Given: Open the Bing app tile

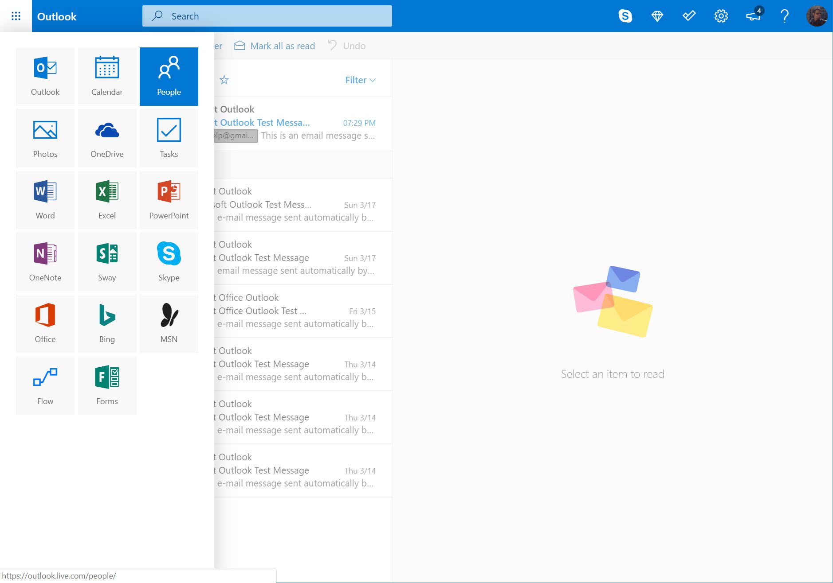Looking at the screenshot, I should [107, 324].
